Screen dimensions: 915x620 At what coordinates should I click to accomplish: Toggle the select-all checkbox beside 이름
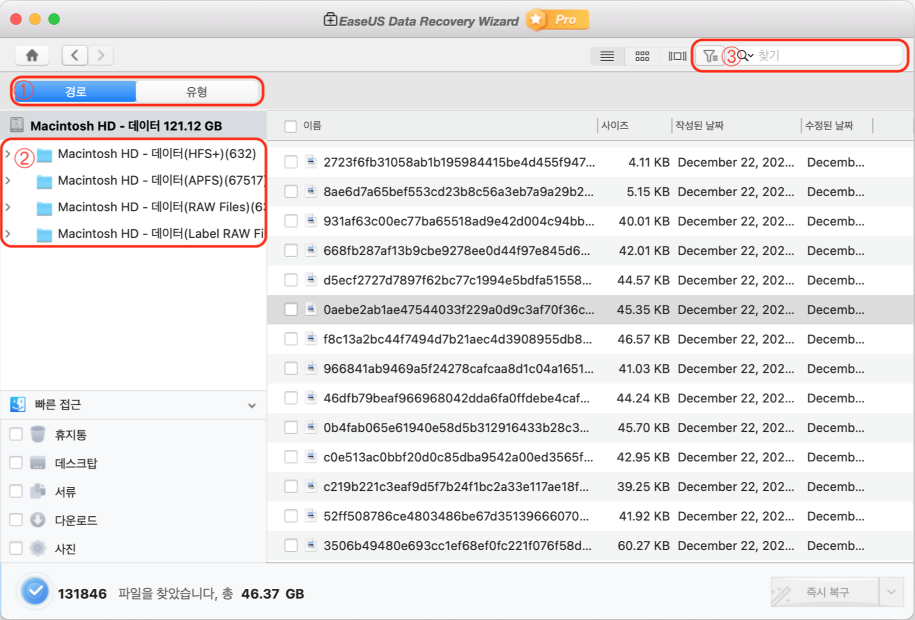point(290,126)
